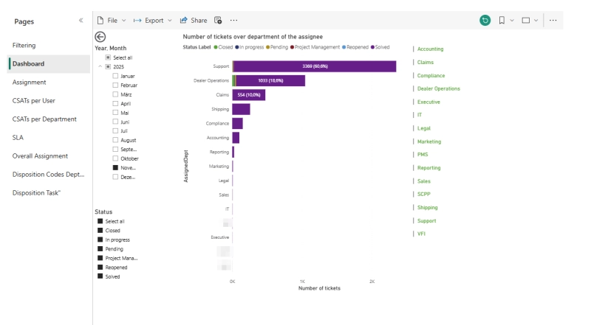Open the SLA page

tap(18, 138)
